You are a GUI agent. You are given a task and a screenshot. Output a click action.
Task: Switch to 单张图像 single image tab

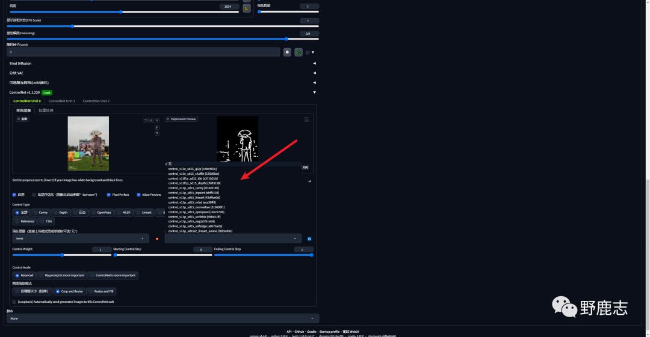pos(23,111)
